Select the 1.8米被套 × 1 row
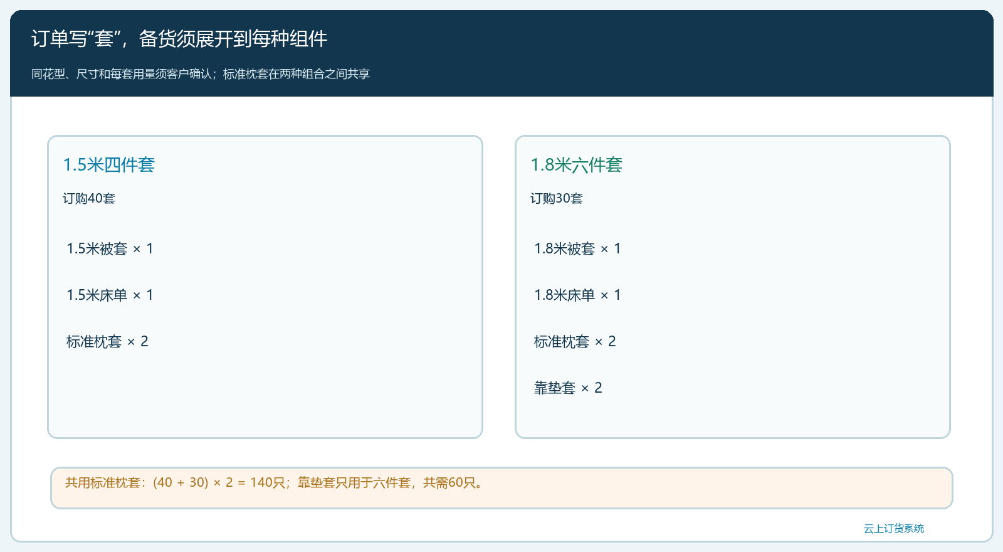Screen dimensions: 1003x552 [578, 249]
